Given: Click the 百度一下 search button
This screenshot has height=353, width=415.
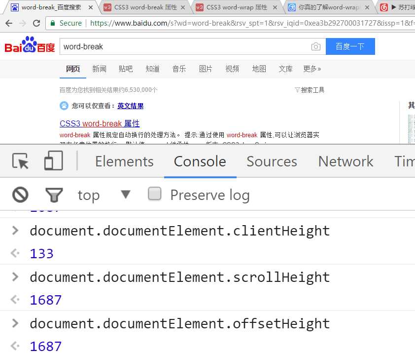Looking at the screenshot, I should coord(350,46).
